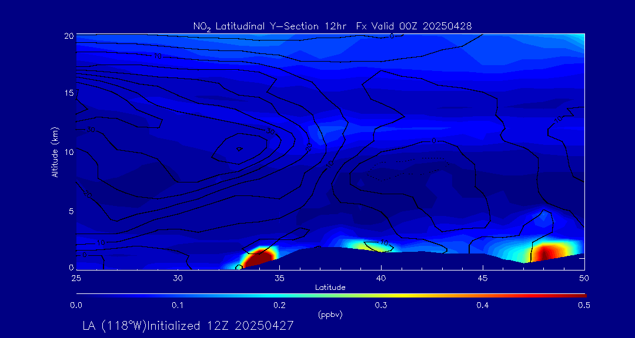Select altitude axis tick label '5'
The height and width of the screenshot is (338, 635).
pyautogui.click(x=71, y=211)
